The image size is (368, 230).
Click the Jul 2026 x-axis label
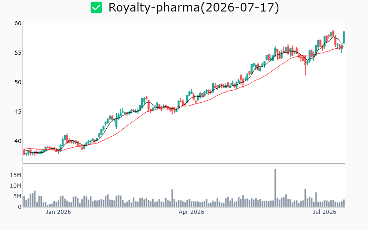324,212
